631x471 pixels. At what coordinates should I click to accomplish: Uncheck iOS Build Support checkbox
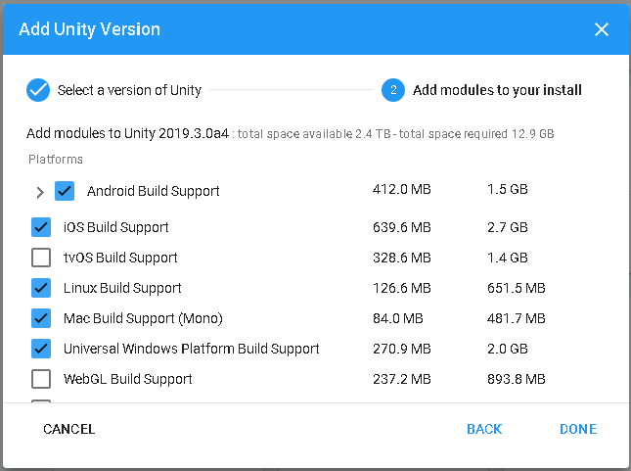point(41,227)
